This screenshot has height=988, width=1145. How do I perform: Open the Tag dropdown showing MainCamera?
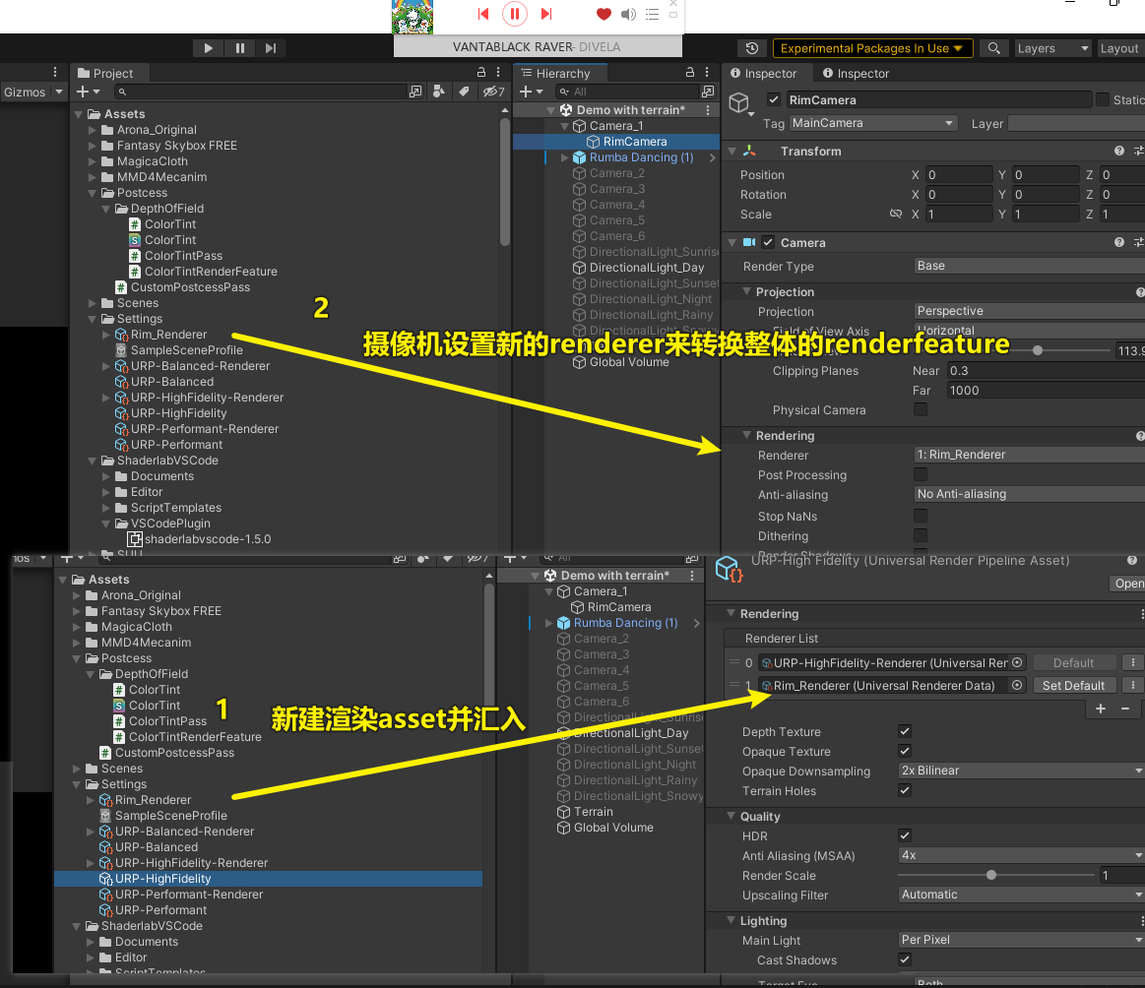(871, 123)
